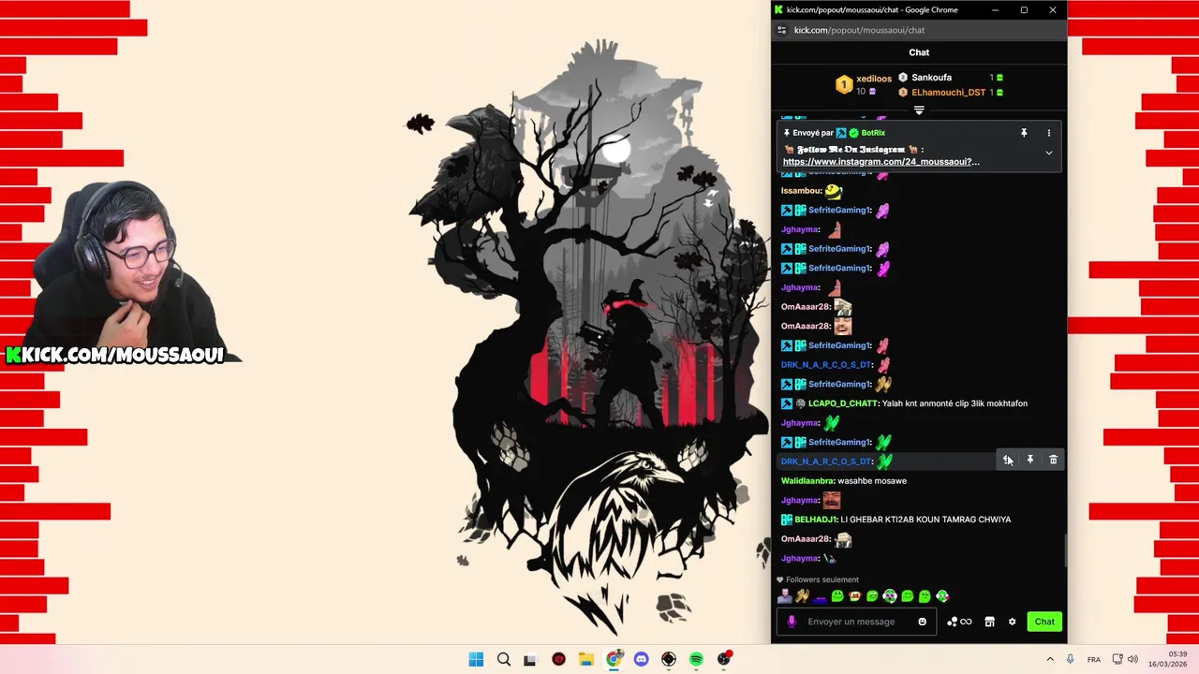Image resolution: width=1199 pixels, height=674 pixels.
Task: Click the kick.com popout URL address bar
Action: [859, 30]
